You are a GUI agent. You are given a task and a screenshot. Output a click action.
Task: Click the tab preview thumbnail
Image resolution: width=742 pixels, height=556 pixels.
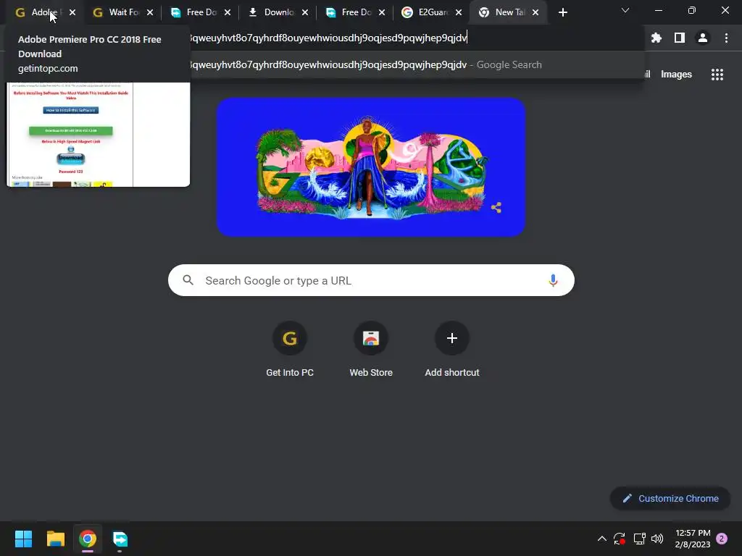click(98, 135)
